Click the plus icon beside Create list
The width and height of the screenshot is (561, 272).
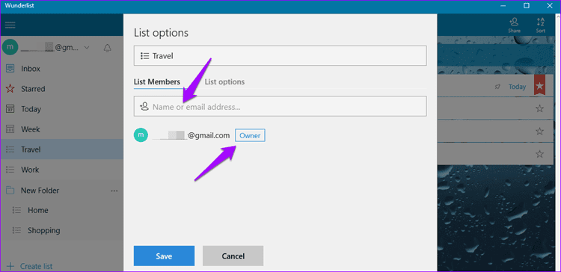tap(10, 266)
